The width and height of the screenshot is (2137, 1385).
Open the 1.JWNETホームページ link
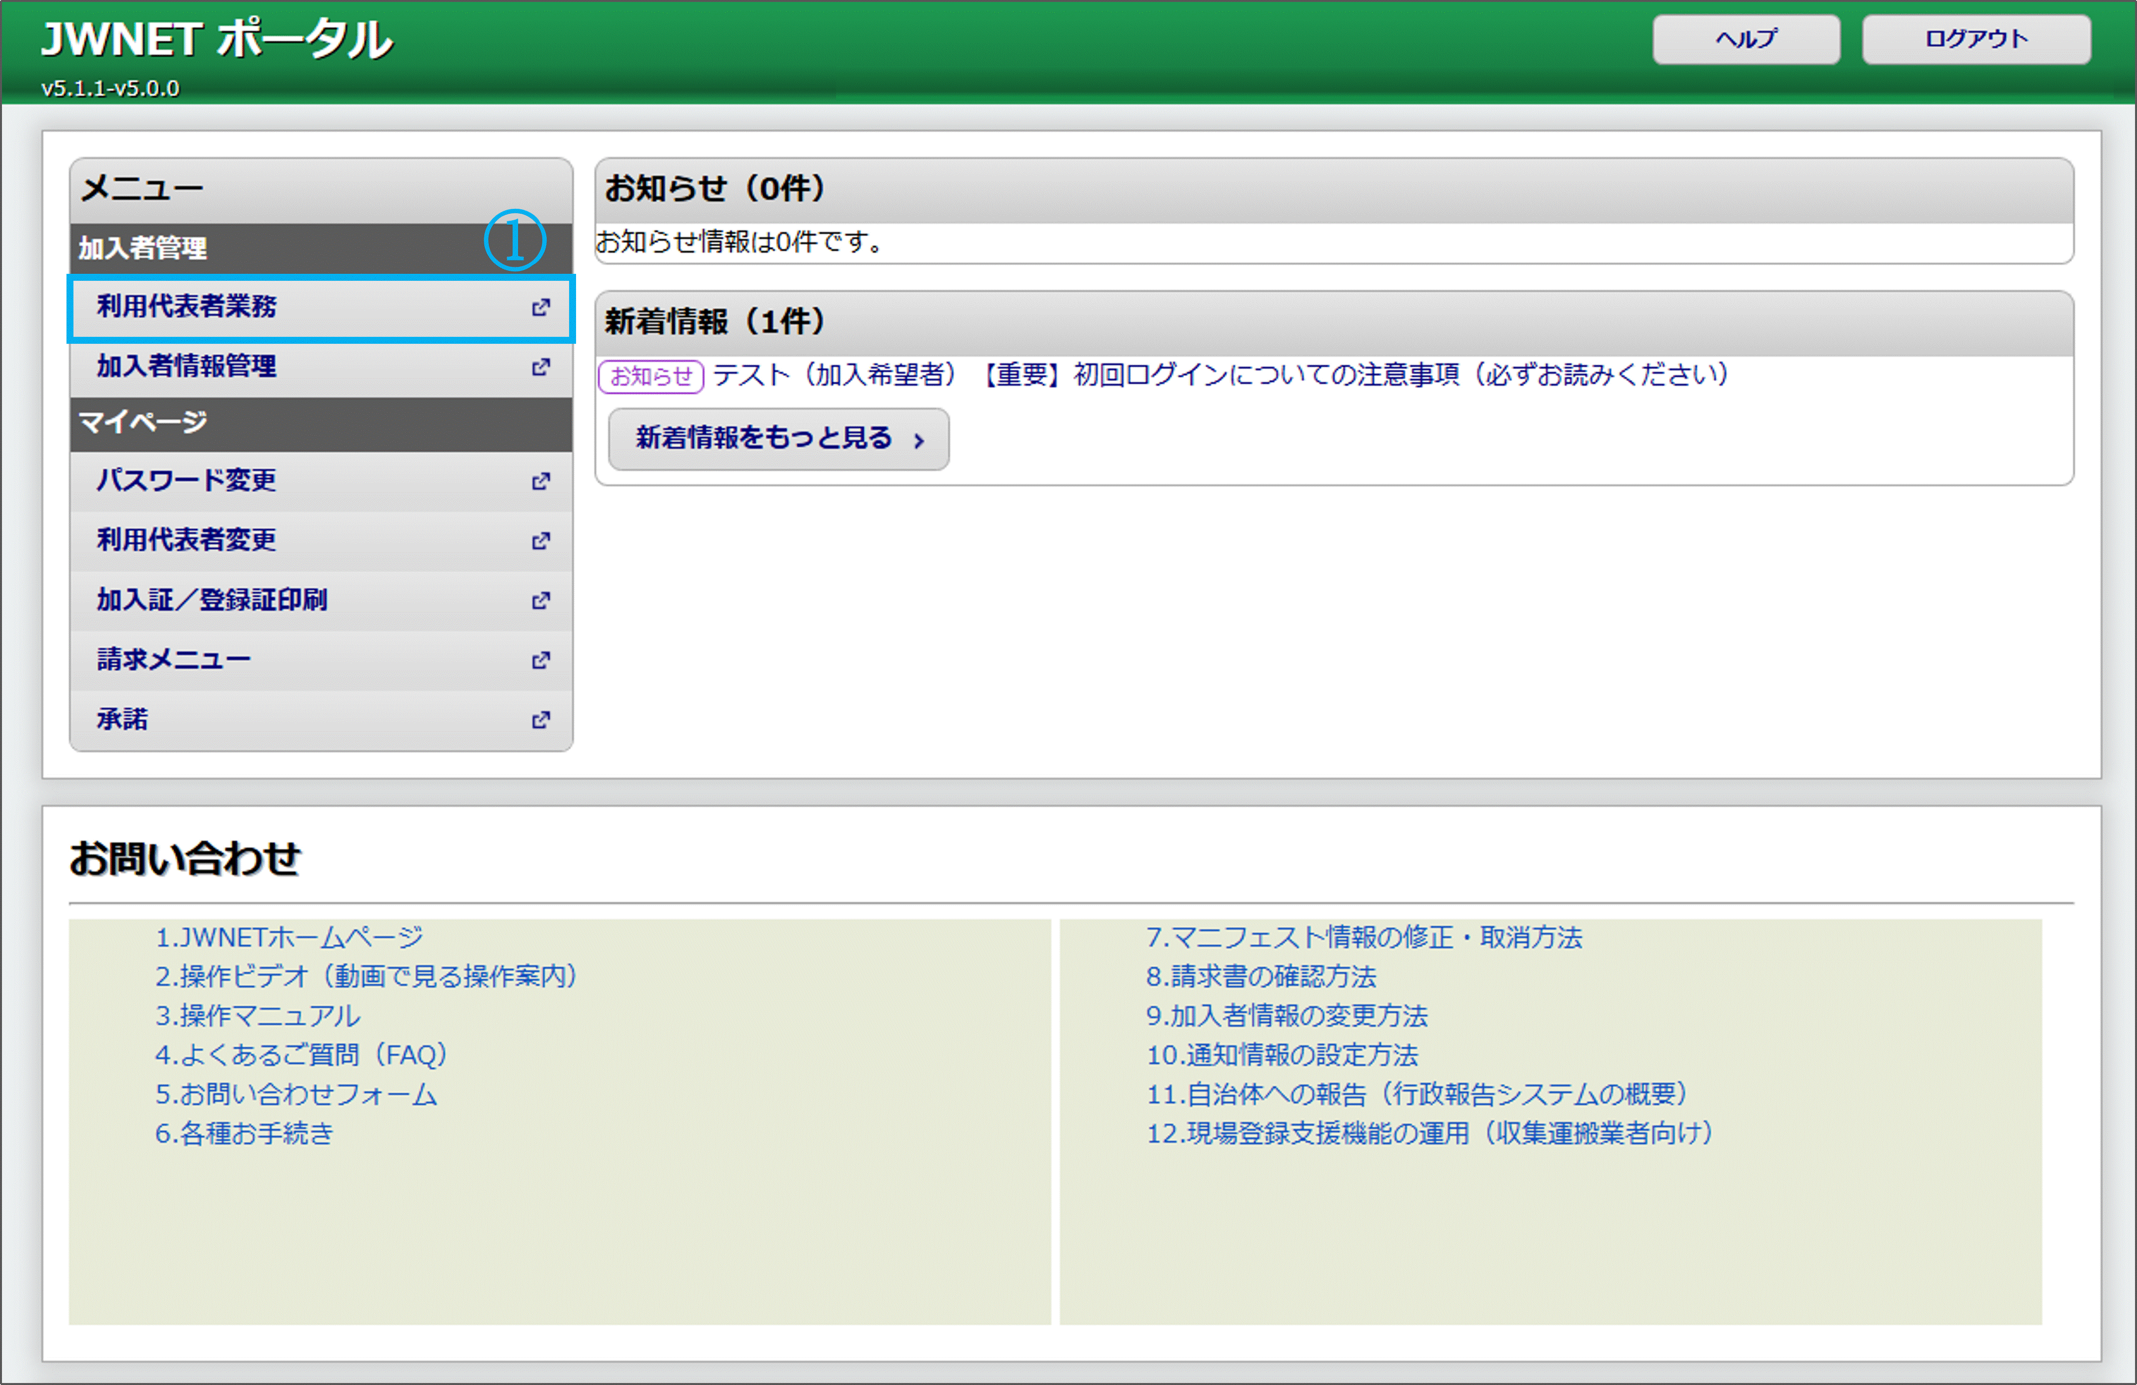[x=288, y=937]
